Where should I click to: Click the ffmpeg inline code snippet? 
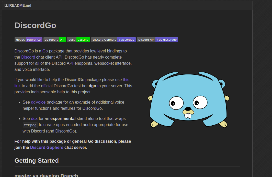(x=30, y=125)
